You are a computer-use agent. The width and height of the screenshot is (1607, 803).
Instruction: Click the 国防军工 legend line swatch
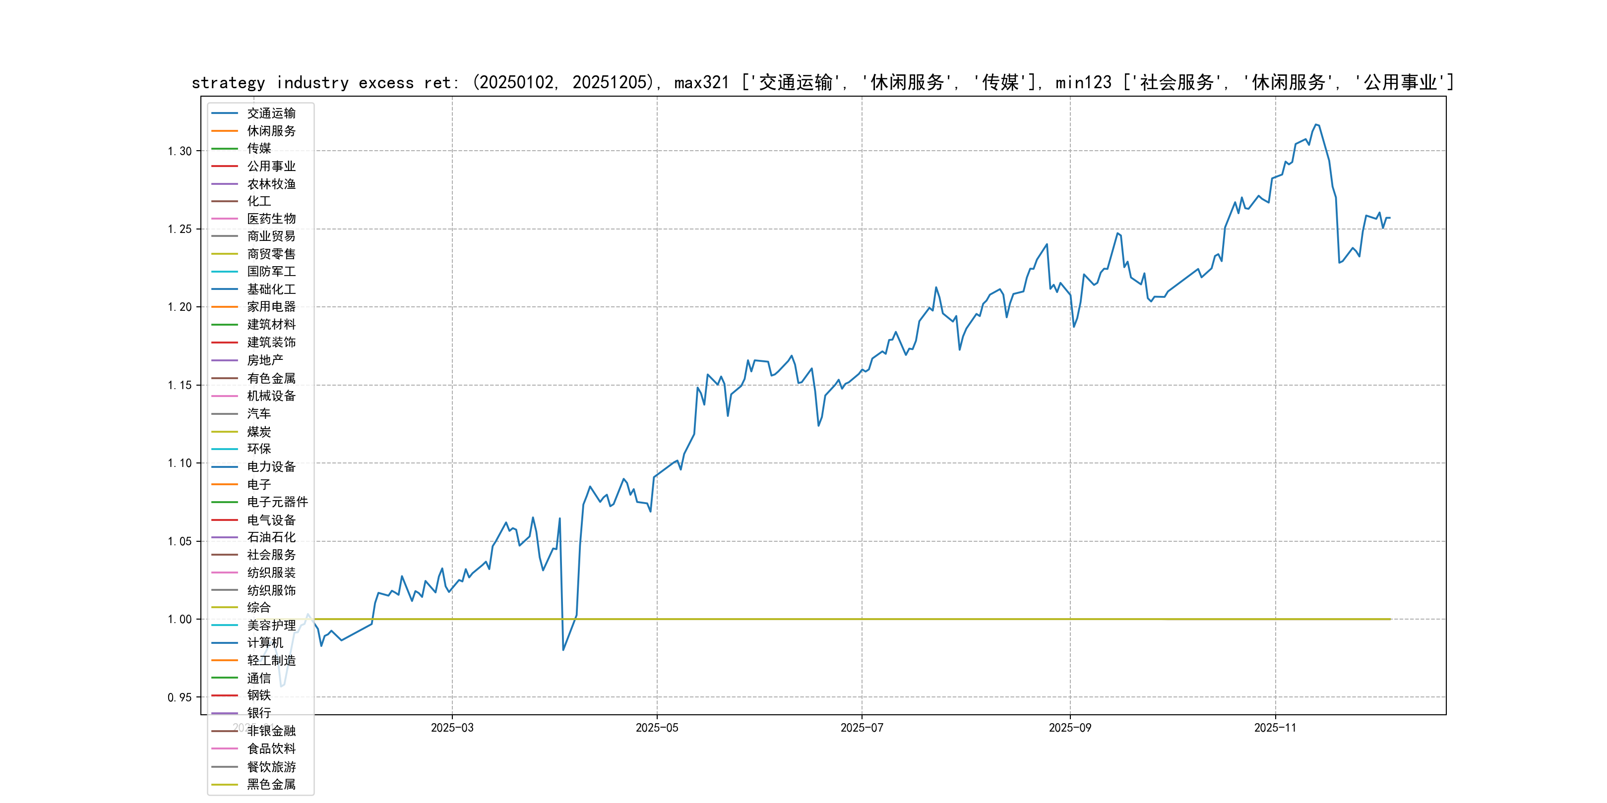[x=225, y=272]
